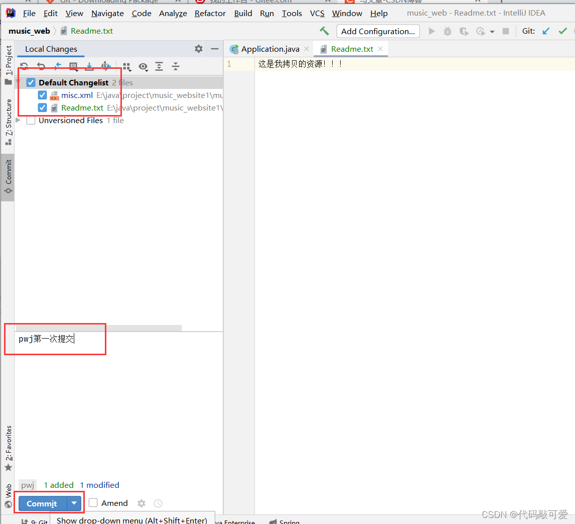Click the music_web breadcrumb
Screen dimensions: 575x524
pos(29,31)
